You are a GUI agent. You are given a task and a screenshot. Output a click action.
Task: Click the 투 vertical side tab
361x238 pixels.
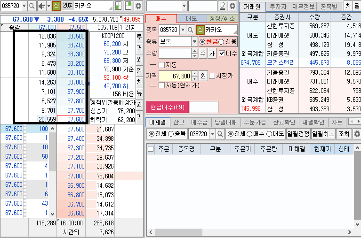139,37
